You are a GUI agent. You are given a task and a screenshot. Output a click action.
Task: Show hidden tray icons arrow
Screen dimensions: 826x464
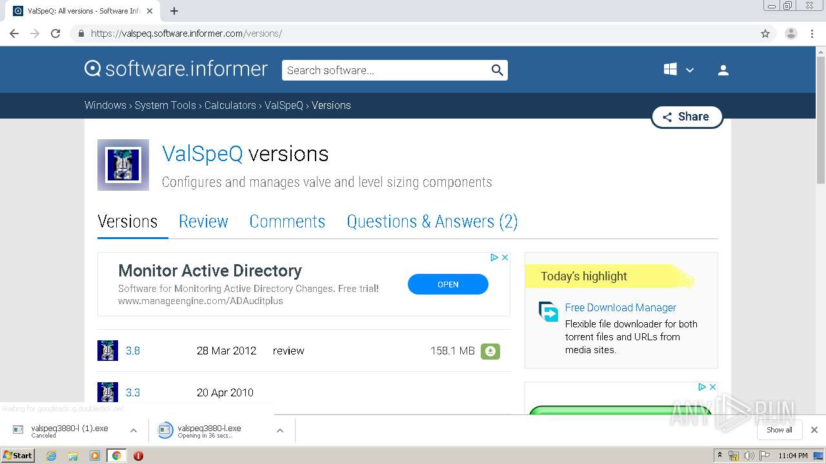[720, 456]
